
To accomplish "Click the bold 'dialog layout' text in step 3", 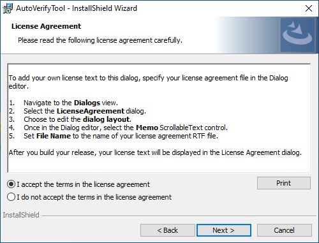I will (x=107, y=119).
